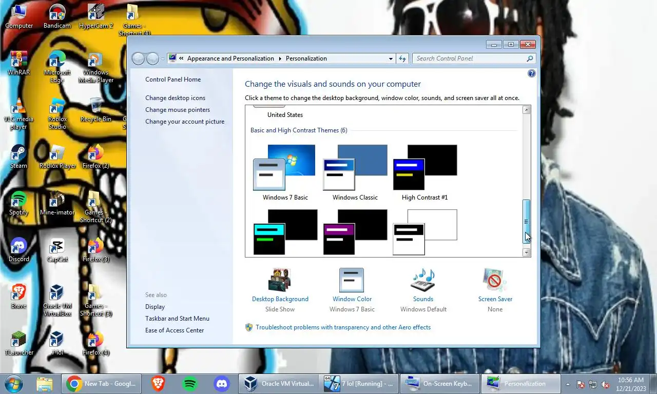657x394 pixels.
Task: Switch to On-Screen Keyboard taskbar button
Action: (x=439, y=384)
